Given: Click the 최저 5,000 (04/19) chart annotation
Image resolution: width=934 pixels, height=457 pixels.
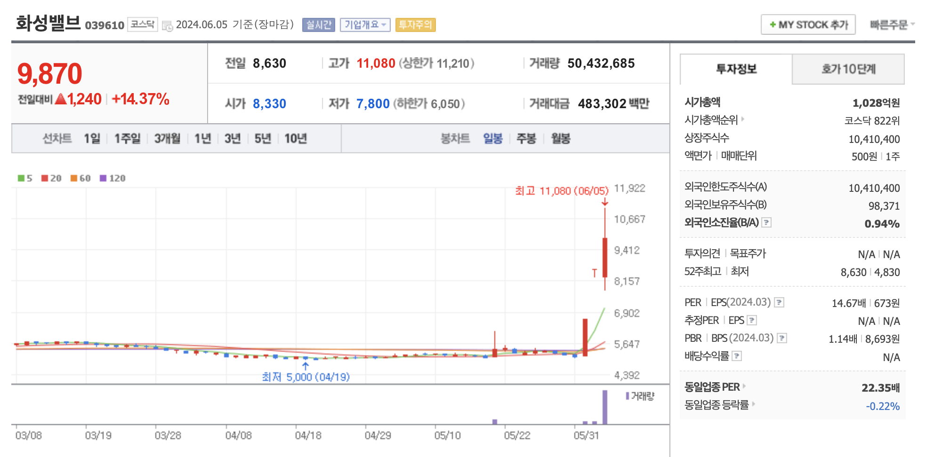Looking at the screenshot, I should point(306,377).
